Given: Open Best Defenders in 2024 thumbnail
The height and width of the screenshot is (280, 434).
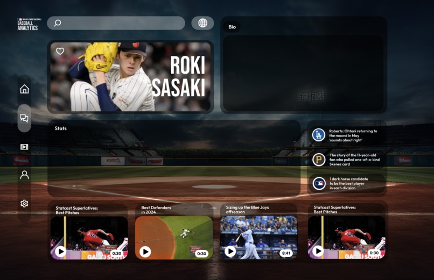Looking at the screenshot, I should (x=174, y=238).
